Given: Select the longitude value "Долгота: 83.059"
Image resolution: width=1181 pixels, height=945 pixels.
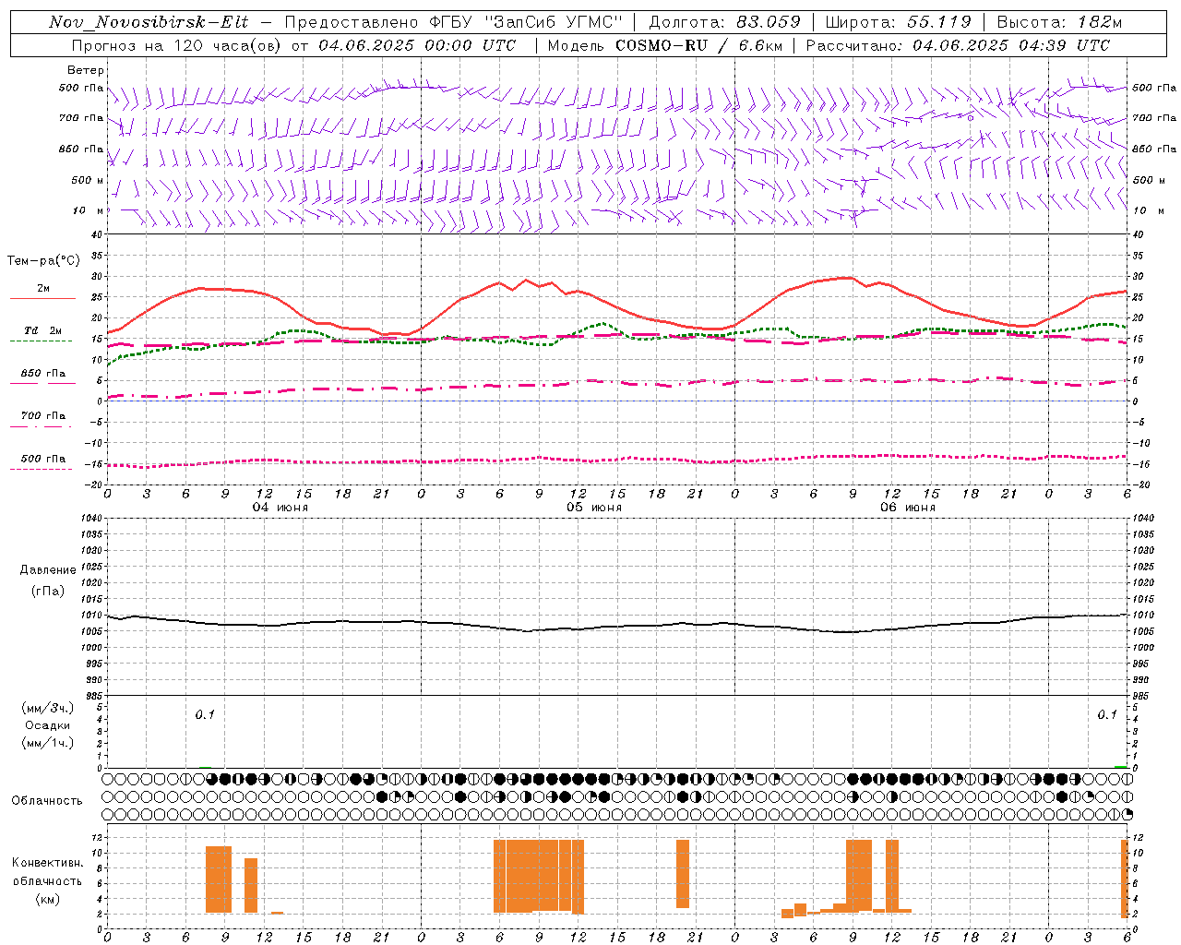Looking at the screenshot, I should pyautogui.click(x=724, y=22).
